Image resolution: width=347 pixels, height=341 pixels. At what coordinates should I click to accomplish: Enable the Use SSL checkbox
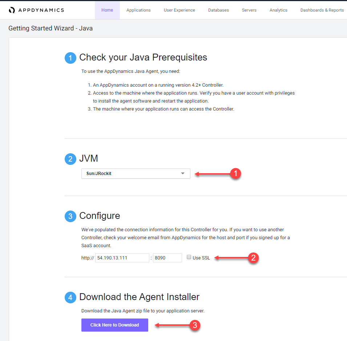(189, 257)
